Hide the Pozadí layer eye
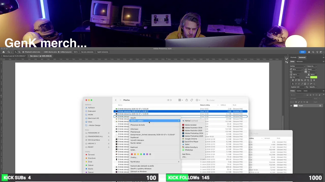The width and height of the screenshot is (325, 182). click(291, 106)
